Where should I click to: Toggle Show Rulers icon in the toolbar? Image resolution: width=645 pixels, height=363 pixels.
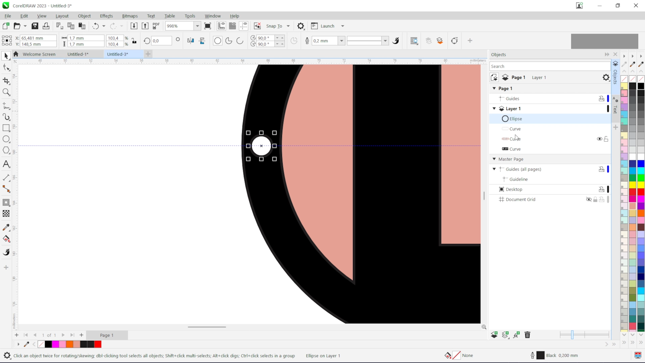[x=221, y=26]
